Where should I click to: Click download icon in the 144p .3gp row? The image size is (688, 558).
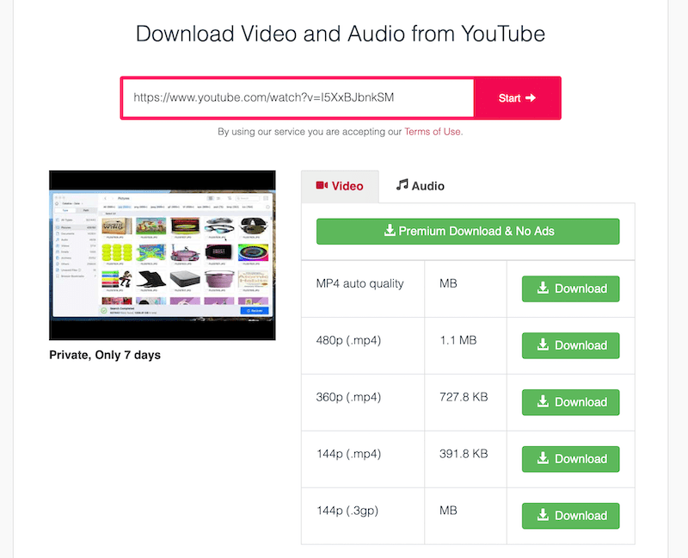pyautogui.click(x=544, y=516)
